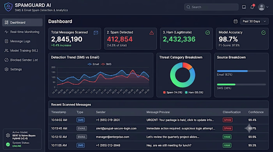Open Message Logs page
The image size is (273, 152).
coord(22,41)
